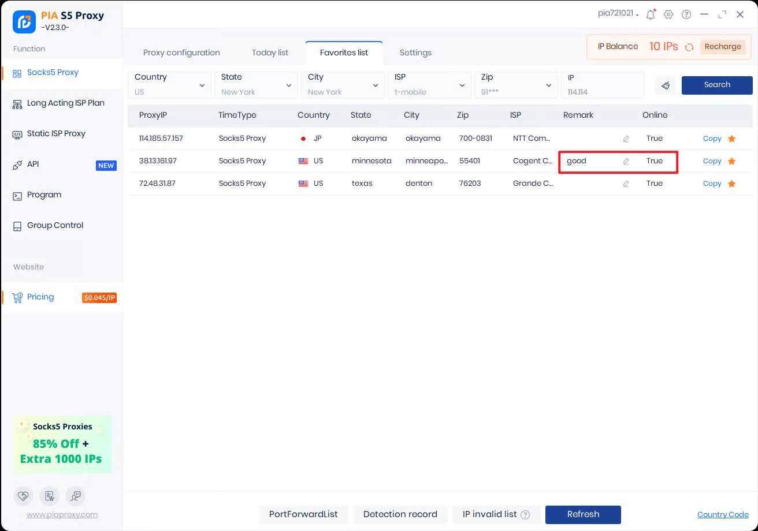The image size is (758, 531).
Task: Click edit pencil in the texas proxy row
Action: coord(626,184)
